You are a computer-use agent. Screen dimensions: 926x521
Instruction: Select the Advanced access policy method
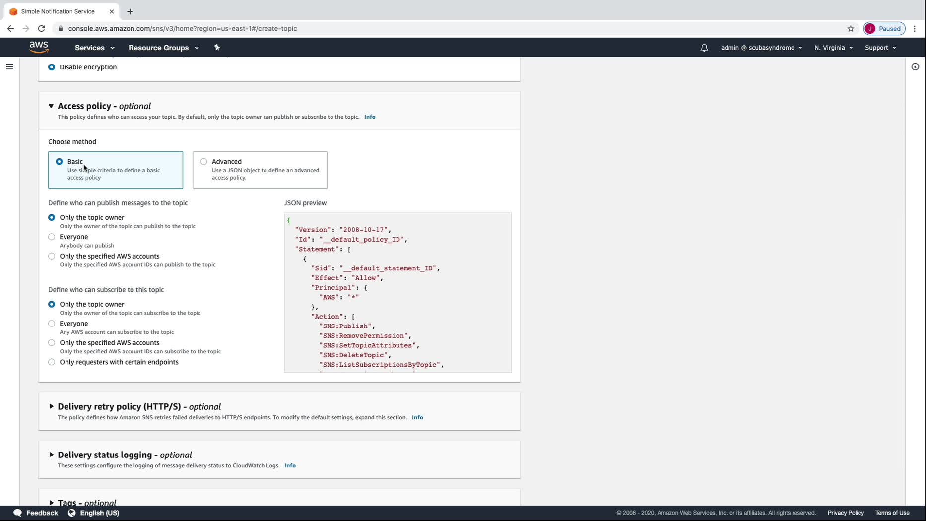(x=204, y=161)
